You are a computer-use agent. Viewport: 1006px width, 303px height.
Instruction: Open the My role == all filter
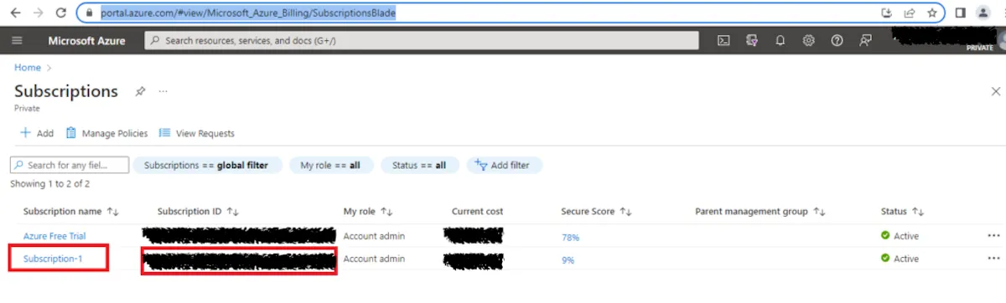pyautogui.click(x=330, y=165)
